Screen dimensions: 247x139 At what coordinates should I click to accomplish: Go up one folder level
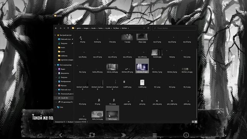(68, 28)
